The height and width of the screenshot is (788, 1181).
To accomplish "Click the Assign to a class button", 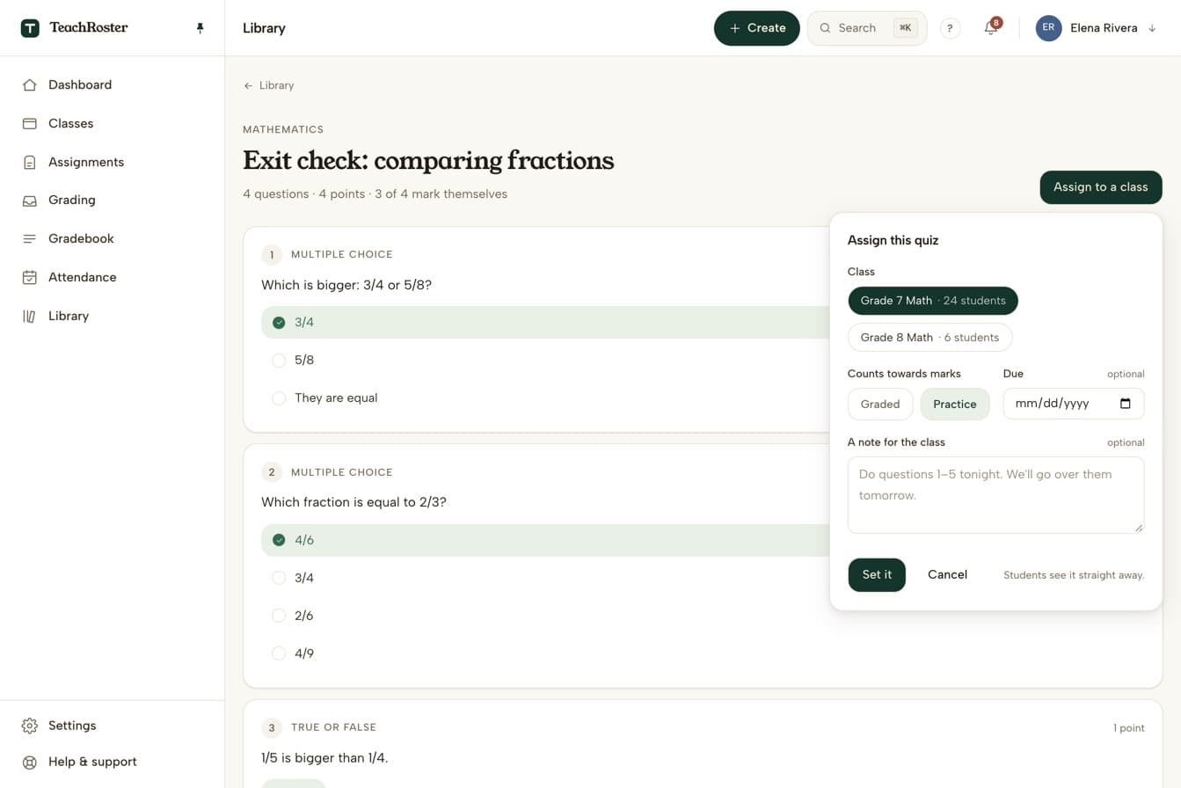I will [1101, 187].
